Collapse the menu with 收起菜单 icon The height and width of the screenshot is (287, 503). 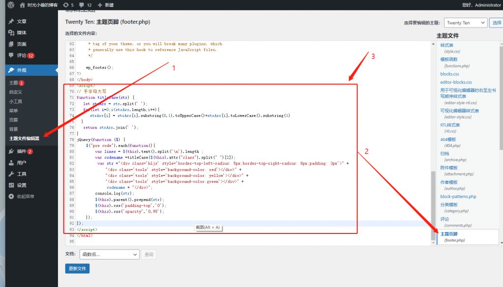click(11, 196)
